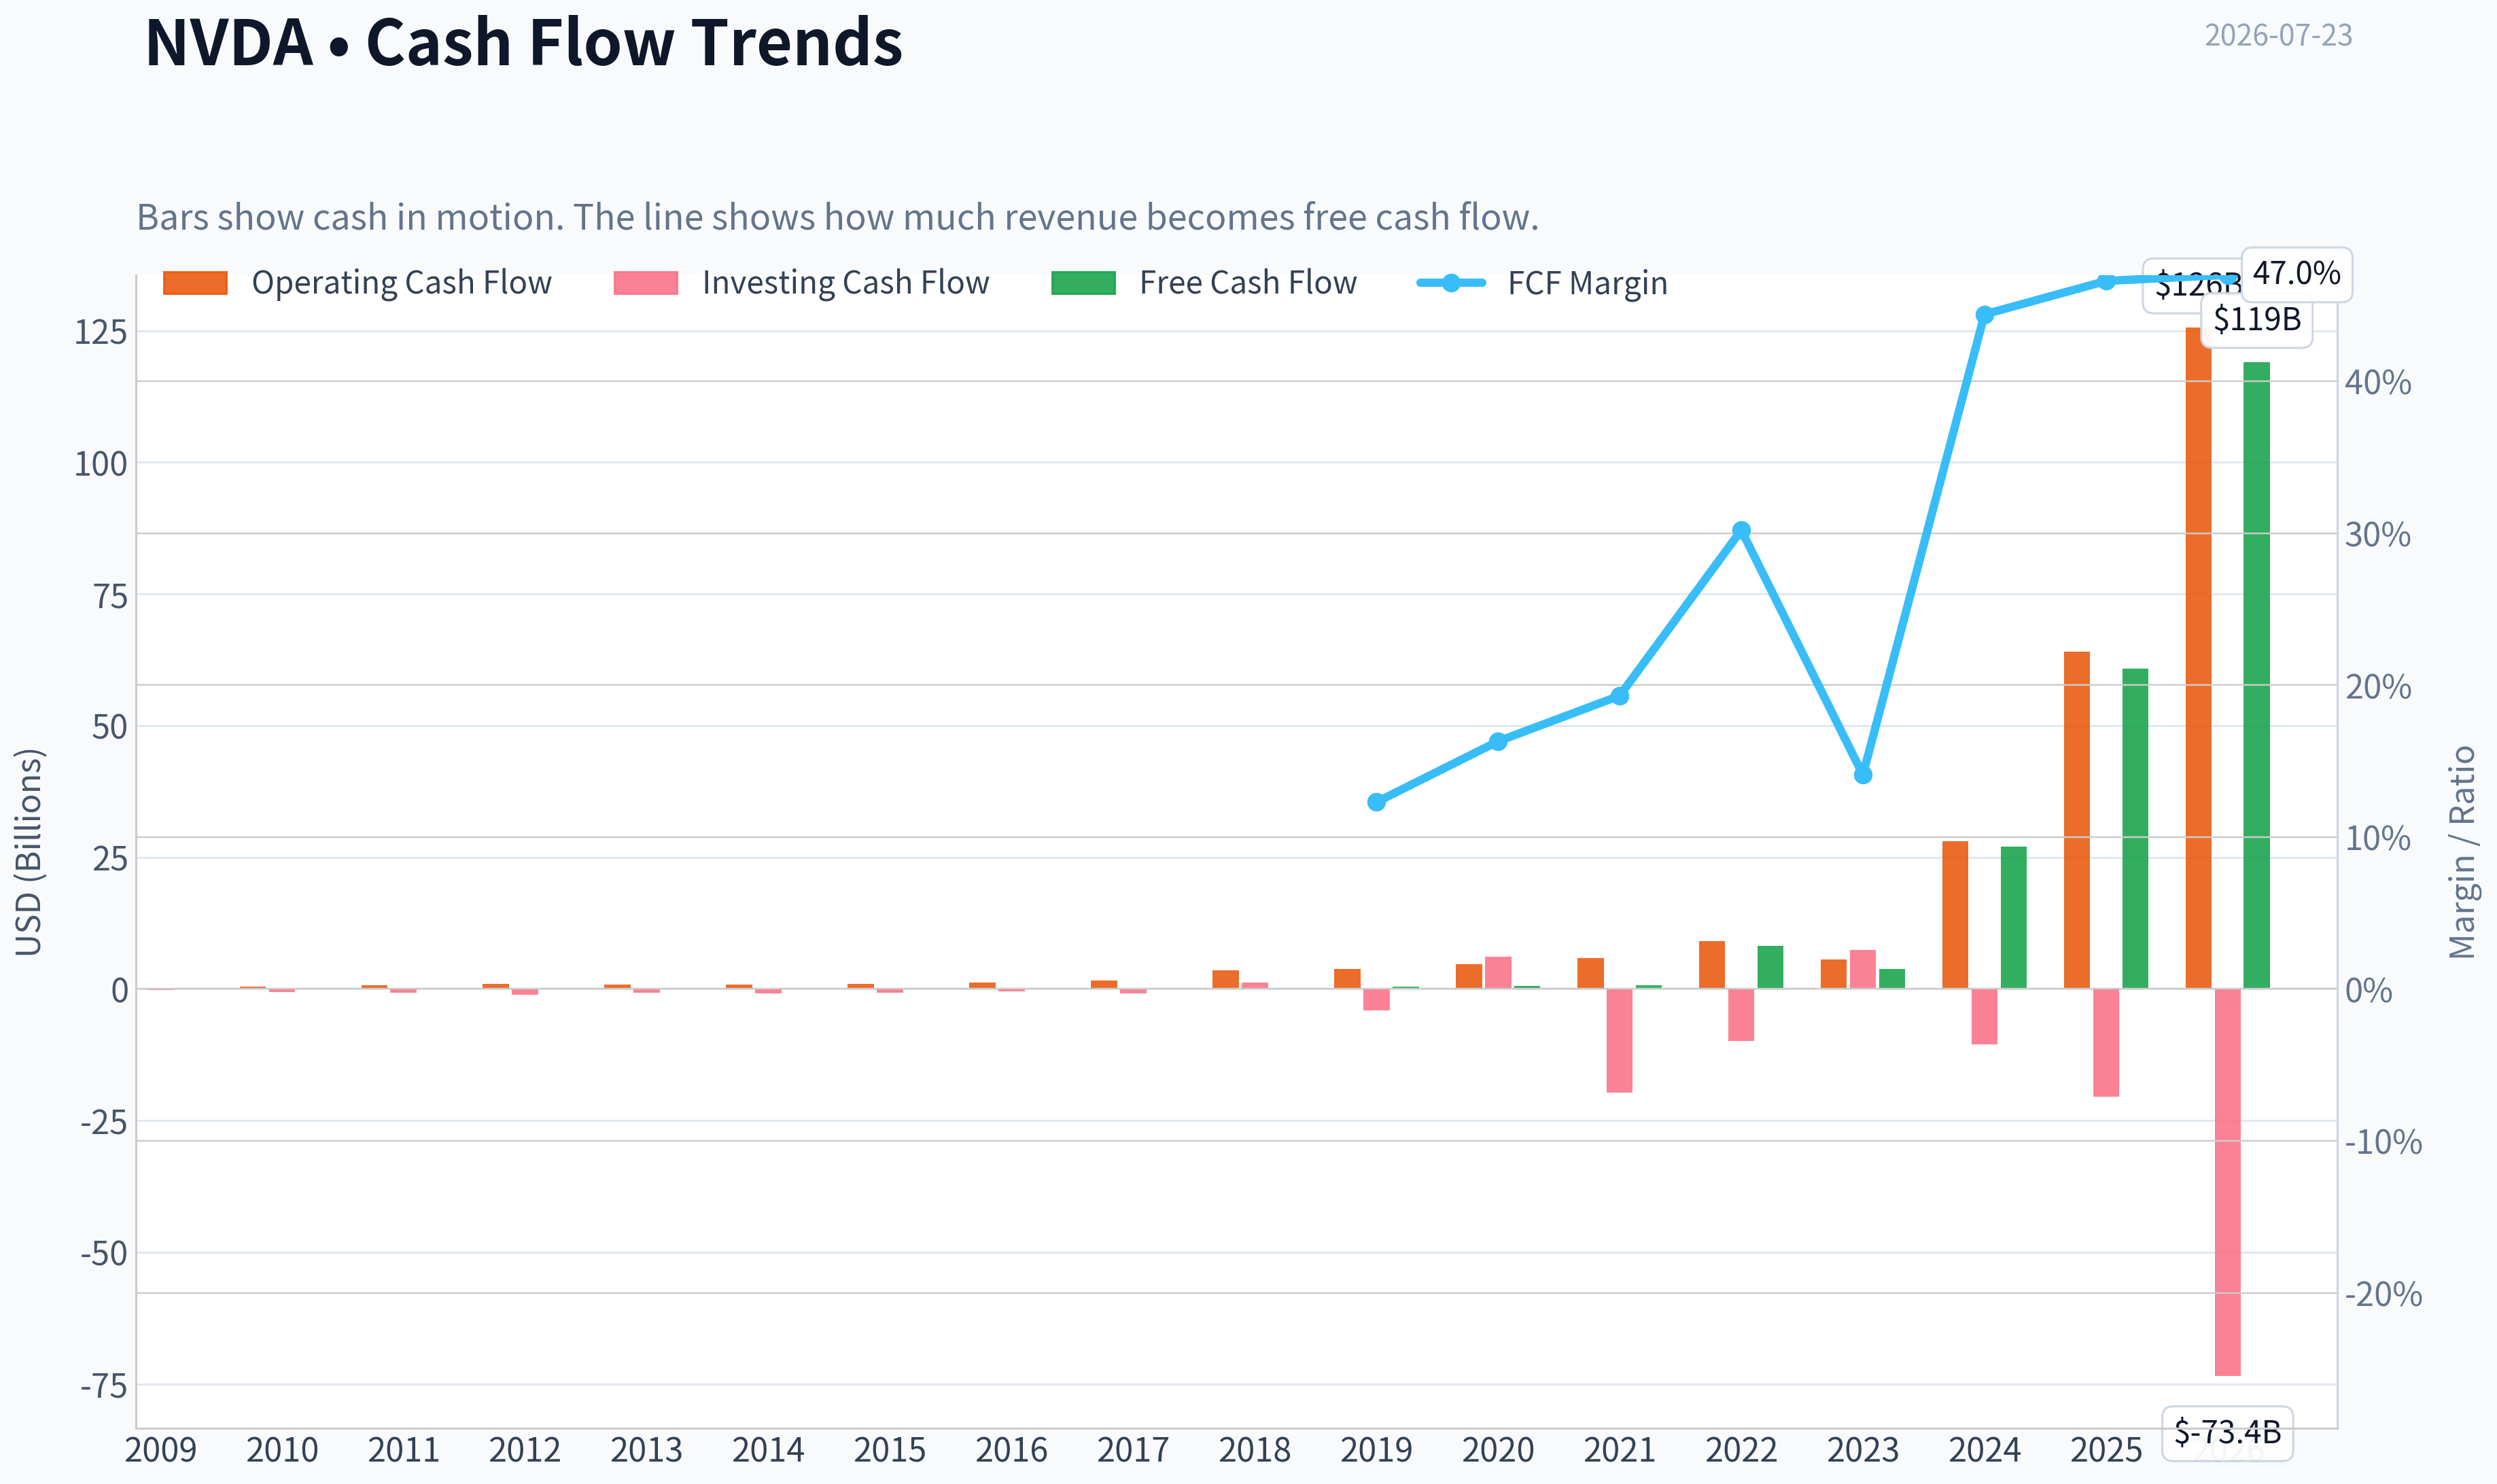Select the 2023 FCF Margin dip point

[x=1863, y=775]
